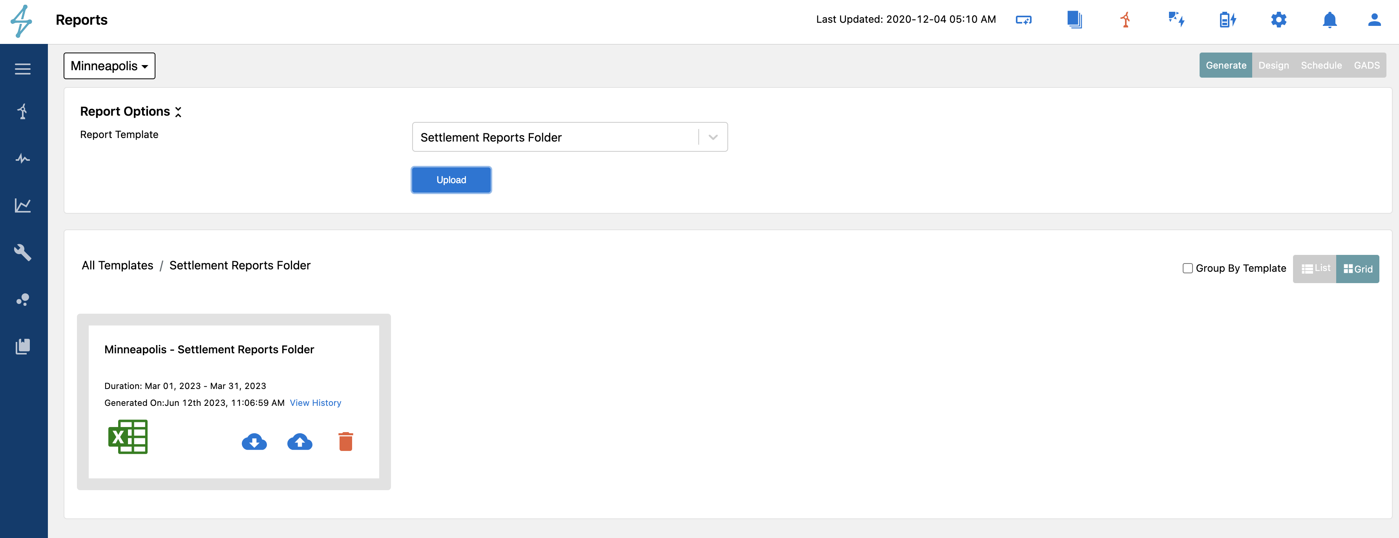The height and width of the screenshot is (538, 1399).
Task: Open the wrench maintenance sidebar icon
Action: click(23, 252)
